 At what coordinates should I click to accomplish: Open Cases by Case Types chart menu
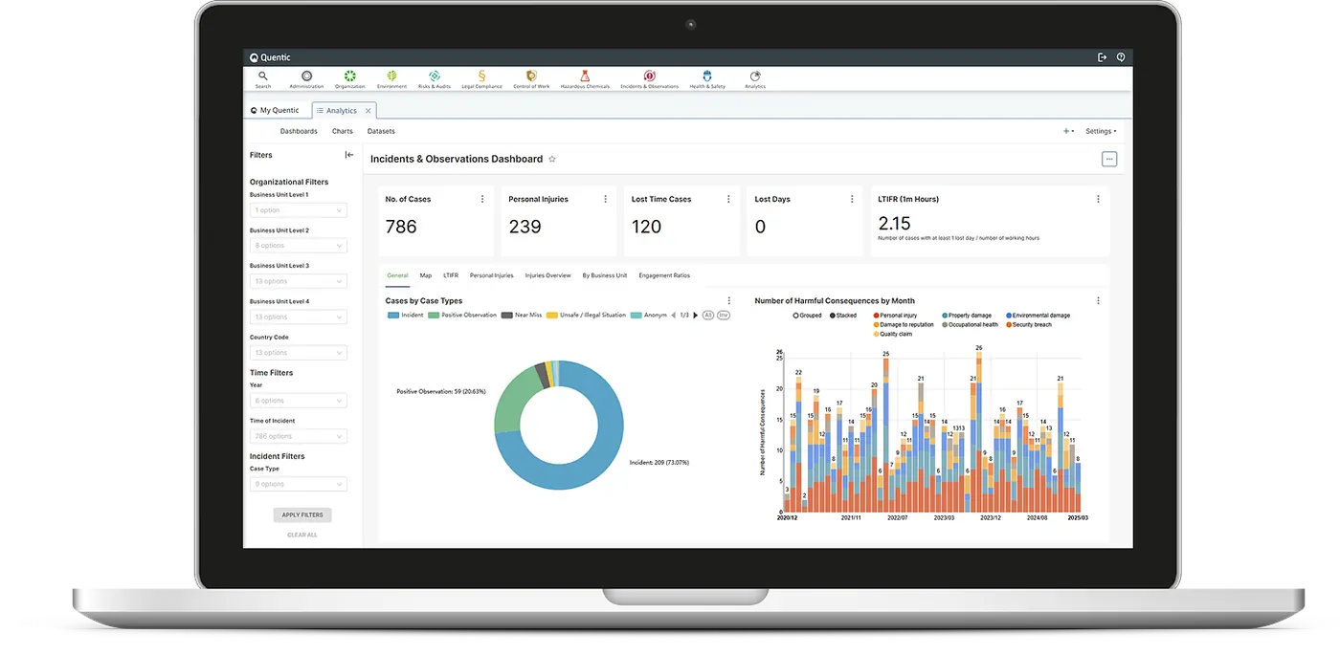[729, 300]
